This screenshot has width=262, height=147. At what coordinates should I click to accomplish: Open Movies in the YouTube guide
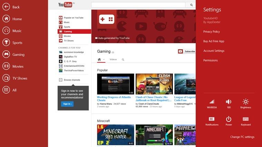tap(67, 36)
